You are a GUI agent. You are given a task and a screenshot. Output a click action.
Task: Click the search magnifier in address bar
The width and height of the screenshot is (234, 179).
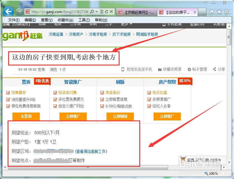click(x=92, y=12)
